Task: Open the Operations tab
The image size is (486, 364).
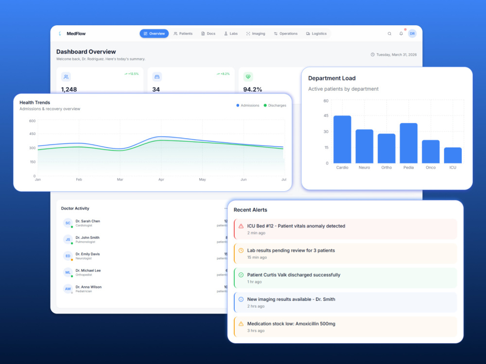Action: pos(285,33)
